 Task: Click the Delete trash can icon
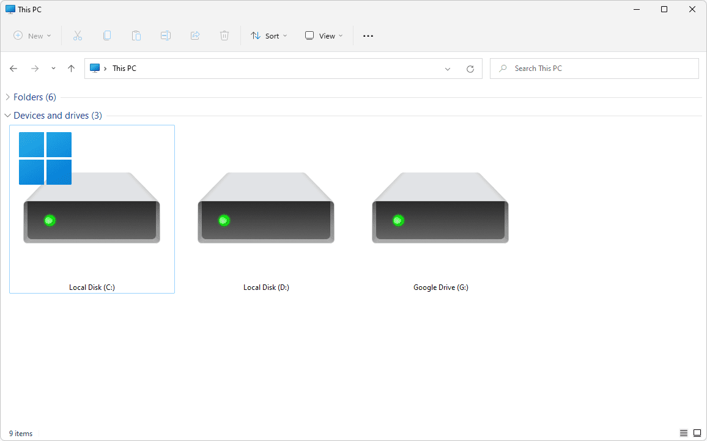(x=224, y=36)
